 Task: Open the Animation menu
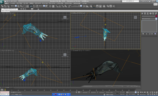(45, 3)
